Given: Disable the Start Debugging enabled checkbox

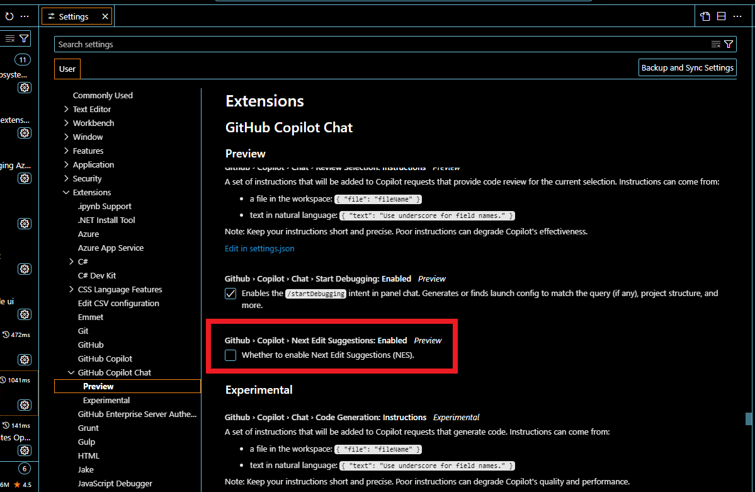Looking at the screenshot, I should [x=230, y=293].
